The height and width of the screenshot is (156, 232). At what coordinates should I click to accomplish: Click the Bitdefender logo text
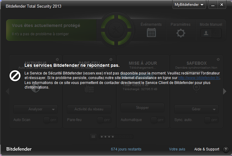coord(19,149)
